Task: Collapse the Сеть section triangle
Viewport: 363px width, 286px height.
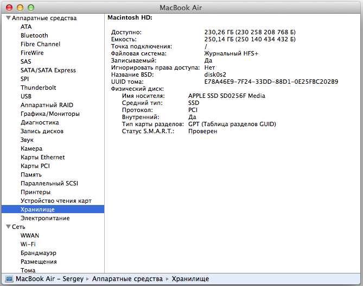Action: point(8,227)
